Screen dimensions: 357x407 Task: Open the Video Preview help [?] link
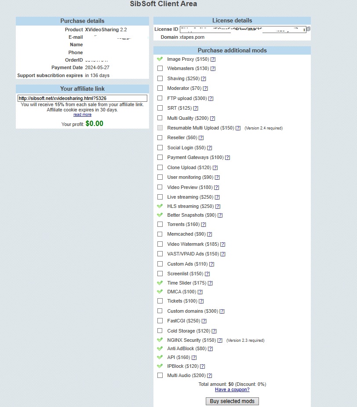point(217,187)
